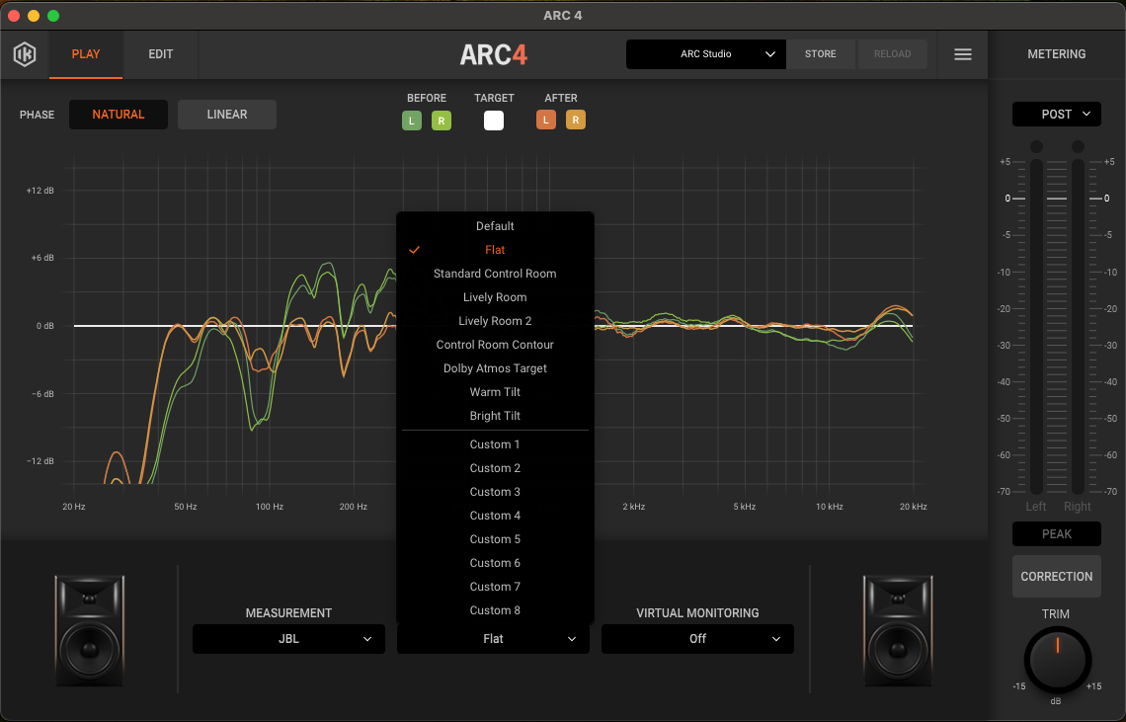Choose Custom 7 target
The height and width of the screenshot is (722, 1126).
pyautogui.click(x=495, y=587)
